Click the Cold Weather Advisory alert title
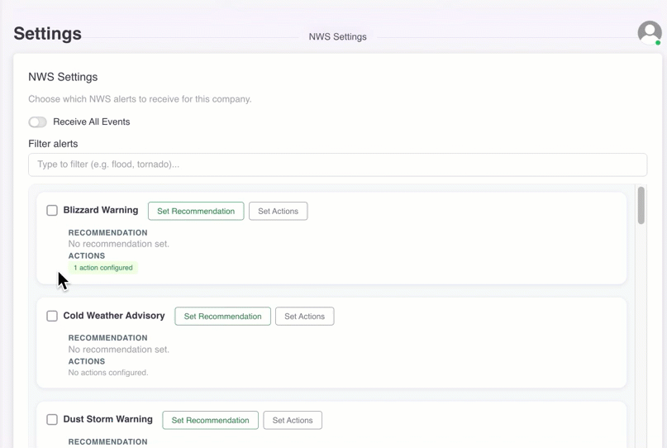The height and width of the screenshot is (448, 667). 114,316
